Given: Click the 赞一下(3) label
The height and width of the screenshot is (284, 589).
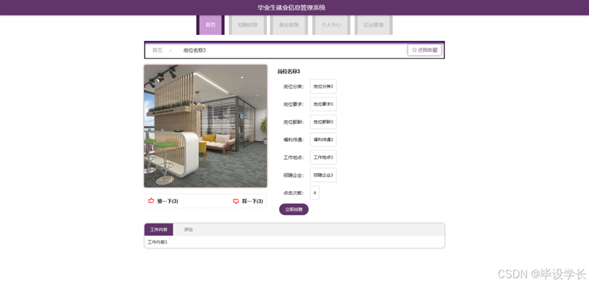Looking at the screenshot, I should click(167, 201).
